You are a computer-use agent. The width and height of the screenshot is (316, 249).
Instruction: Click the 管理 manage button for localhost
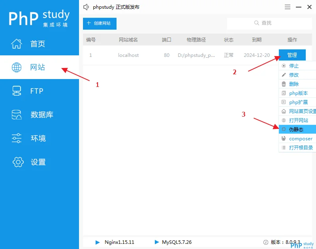point(292,55)
